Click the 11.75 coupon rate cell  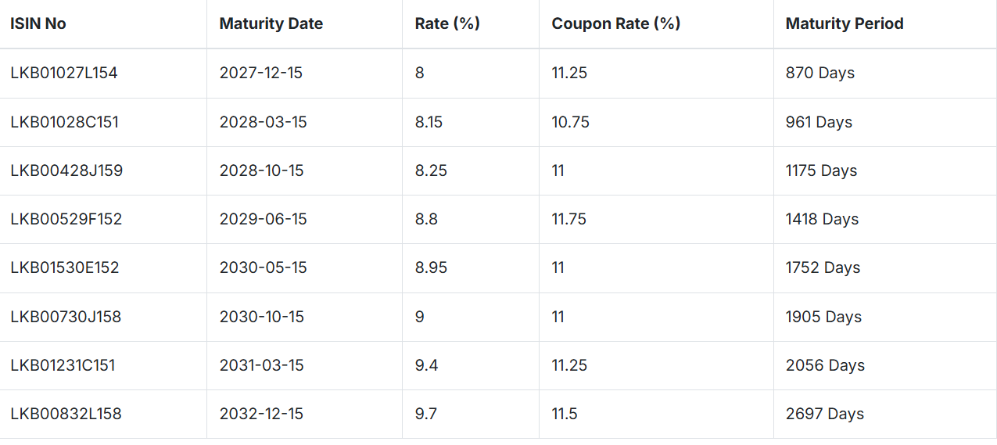click(x=569, y=219)
